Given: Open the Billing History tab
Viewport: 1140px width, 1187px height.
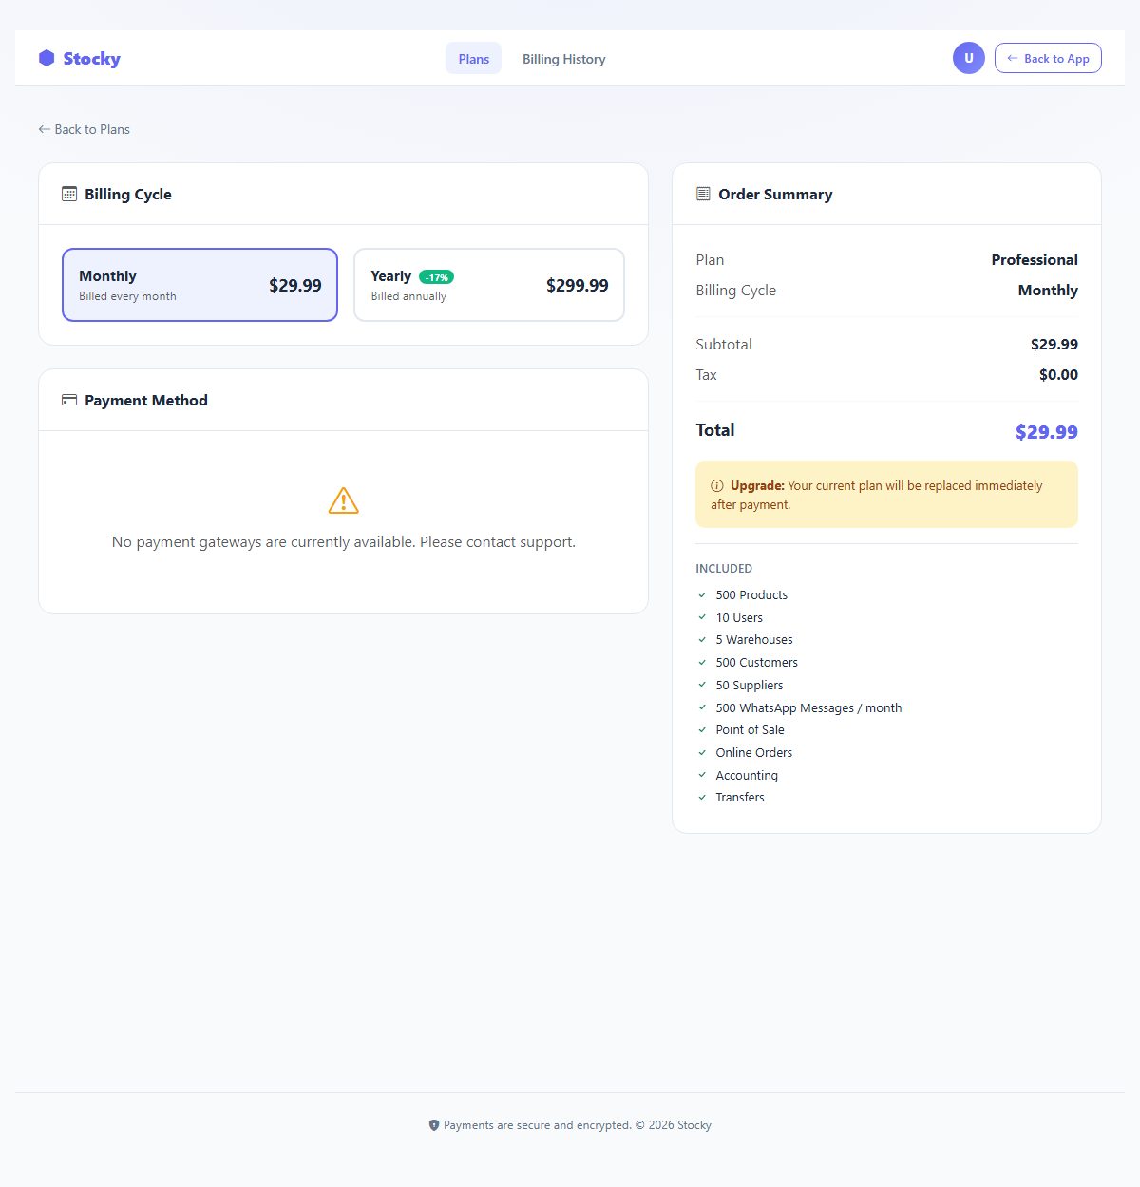Looking at the screenshot, I should tap(563, 59).
